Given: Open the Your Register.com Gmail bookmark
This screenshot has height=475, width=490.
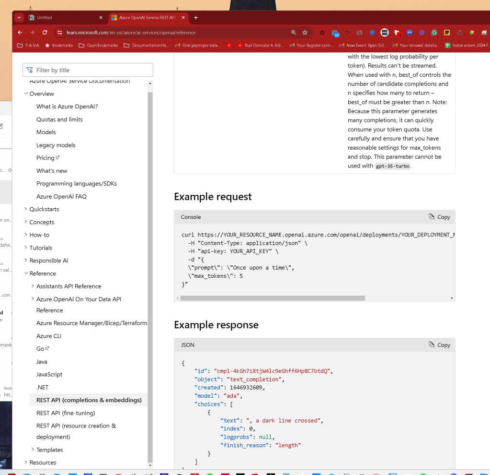Looking at the screenshot, I should click(x=311, y=46).
